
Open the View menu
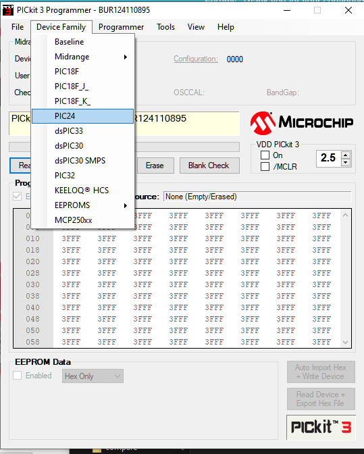click(196, 27)
